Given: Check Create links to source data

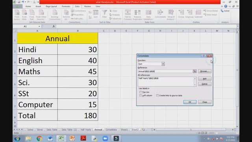Looking at the screenshot, I should 157,95.
